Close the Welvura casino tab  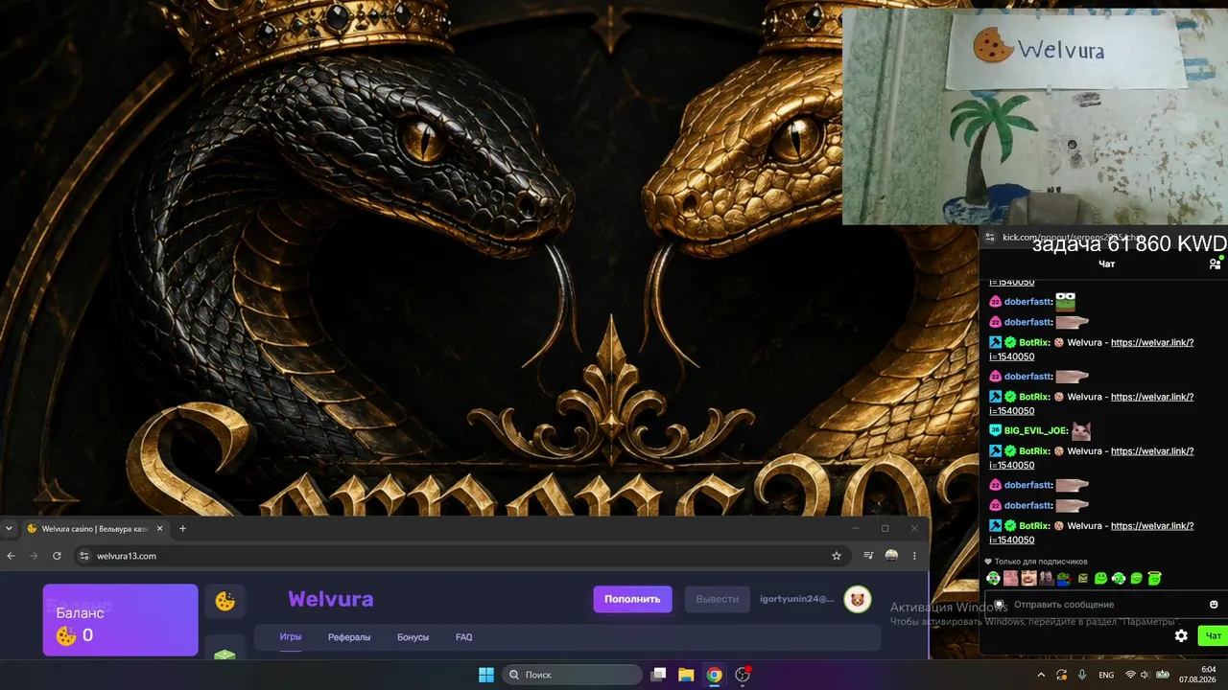click(160, 528)
